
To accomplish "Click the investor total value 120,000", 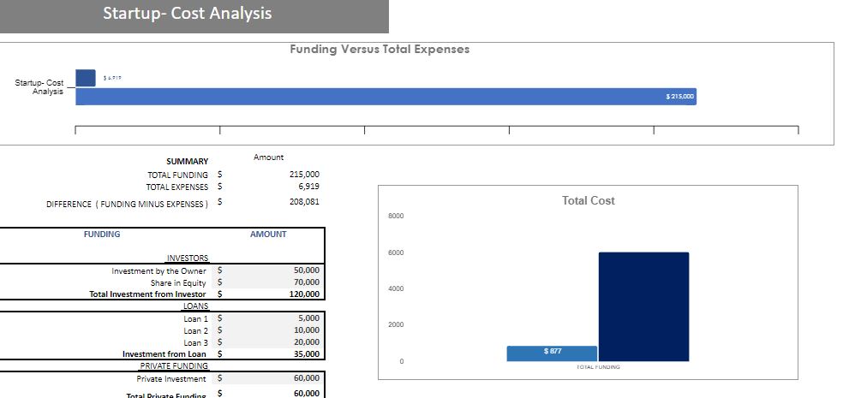I will tap(304, 294).
